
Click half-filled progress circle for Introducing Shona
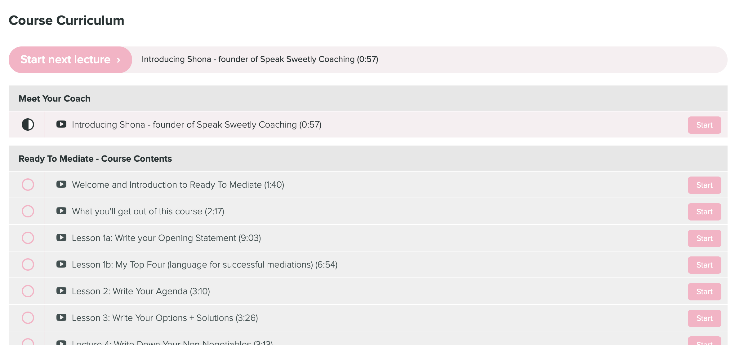(x=28, y=124)
